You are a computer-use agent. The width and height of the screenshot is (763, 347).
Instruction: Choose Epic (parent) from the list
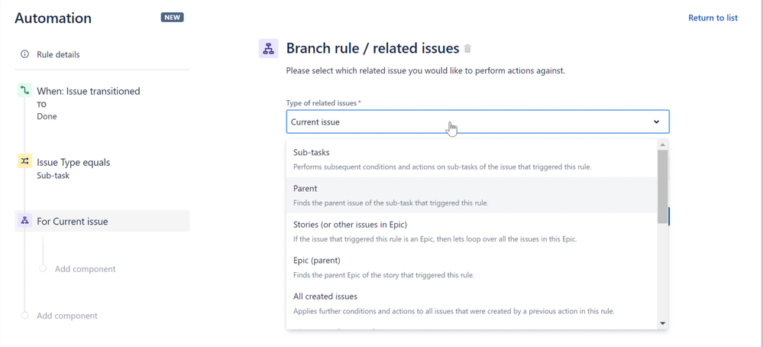pyautogui.click(x=471, y=268)
